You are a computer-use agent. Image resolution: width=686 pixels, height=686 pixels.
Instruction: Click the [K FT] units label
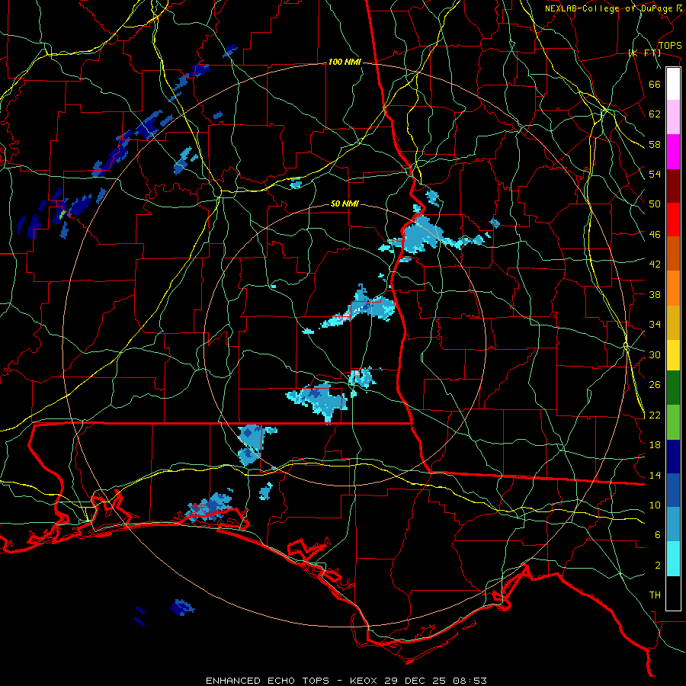click(644, 53)
